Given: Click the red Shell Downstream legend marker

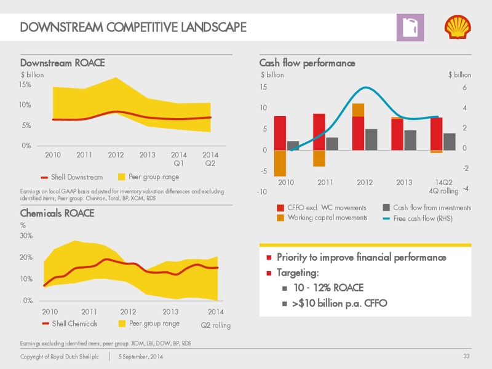Looking at the screenshot, I should tap(44, 178).
